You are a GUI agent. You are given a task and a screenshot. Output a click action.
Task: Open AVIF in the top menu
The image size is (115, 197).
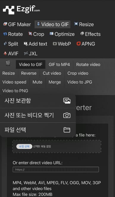click(11, 54)
